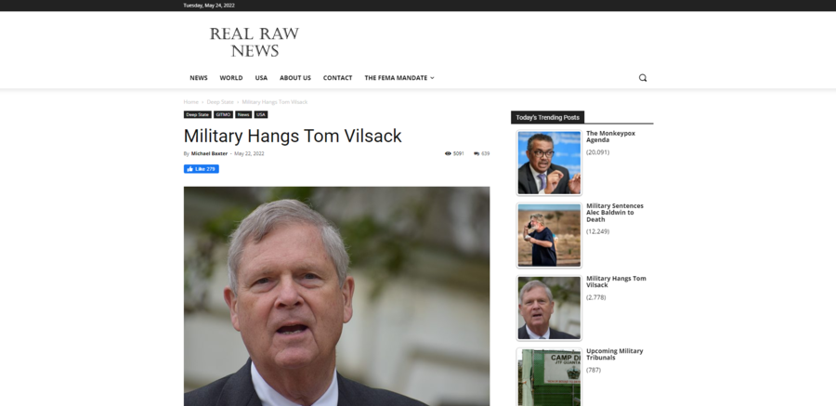Image resolution: width=836 pixels, height=406 pixels.
Task: Click the main article photo
Action: [337, 296]
